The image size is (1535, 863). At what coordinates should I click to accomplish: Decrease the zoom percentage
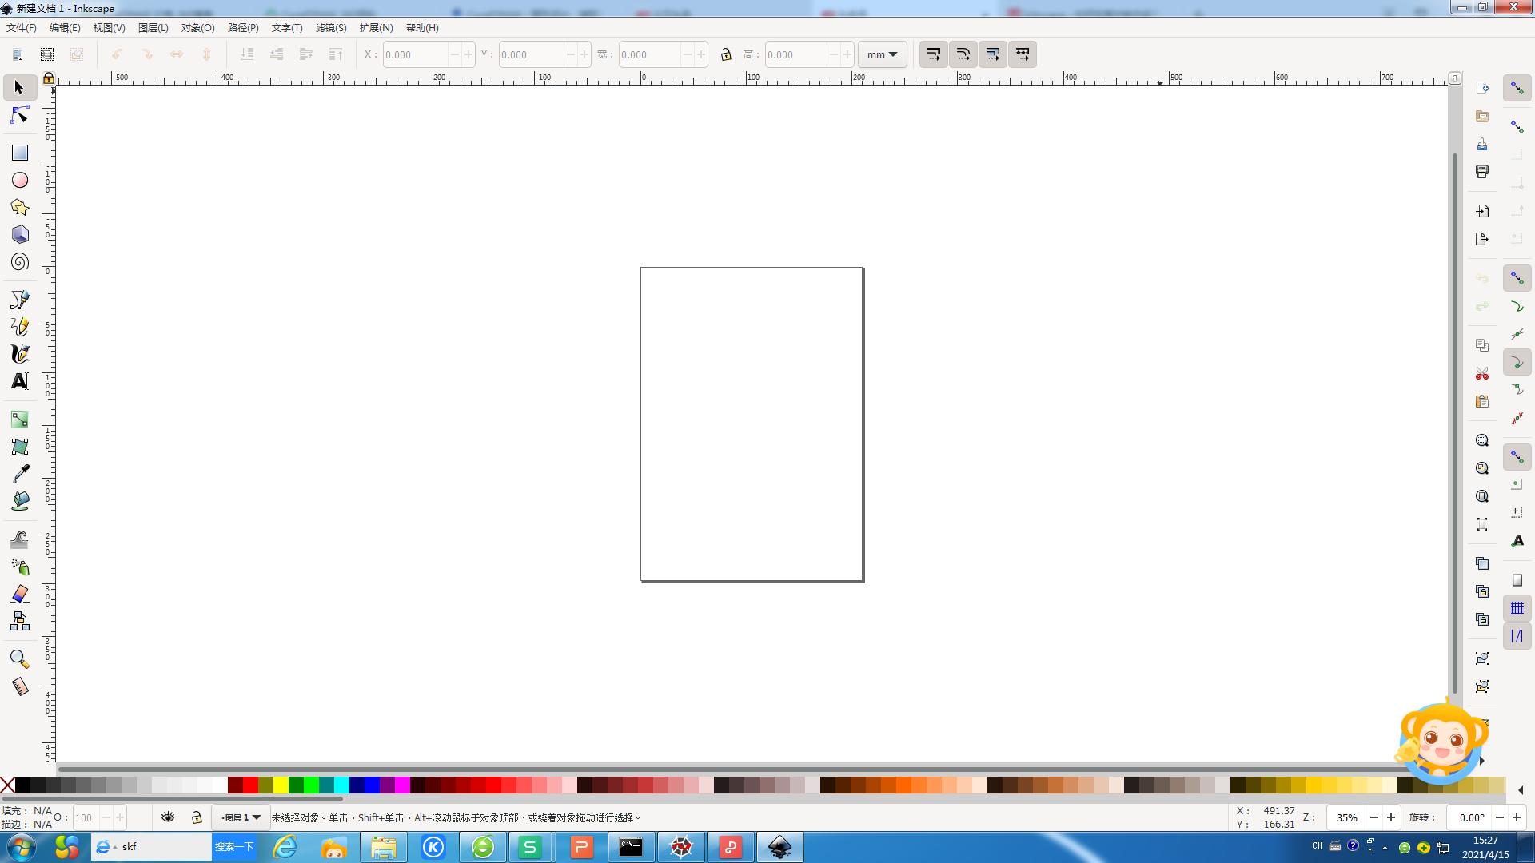pos(1374,817)
